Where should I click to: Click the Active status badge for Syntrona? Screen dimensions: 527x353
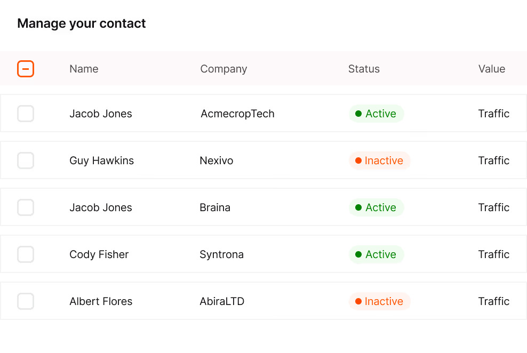pyautogui.click(x=376, y=254)
